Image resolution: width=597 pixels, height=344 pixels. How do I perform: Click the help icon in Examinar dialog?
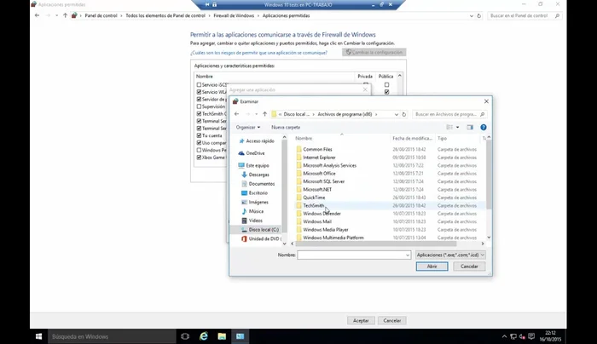[484, 127]
